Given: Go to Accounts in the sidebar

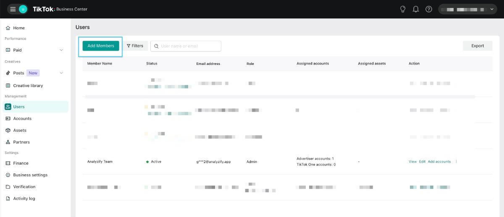Looking at the screenshot, I should [22, 119].
